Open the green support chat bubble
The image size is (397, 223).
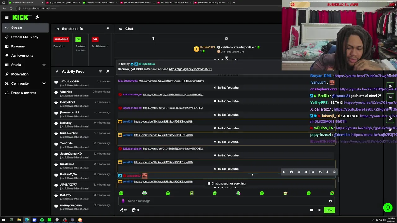coord(388,208)
